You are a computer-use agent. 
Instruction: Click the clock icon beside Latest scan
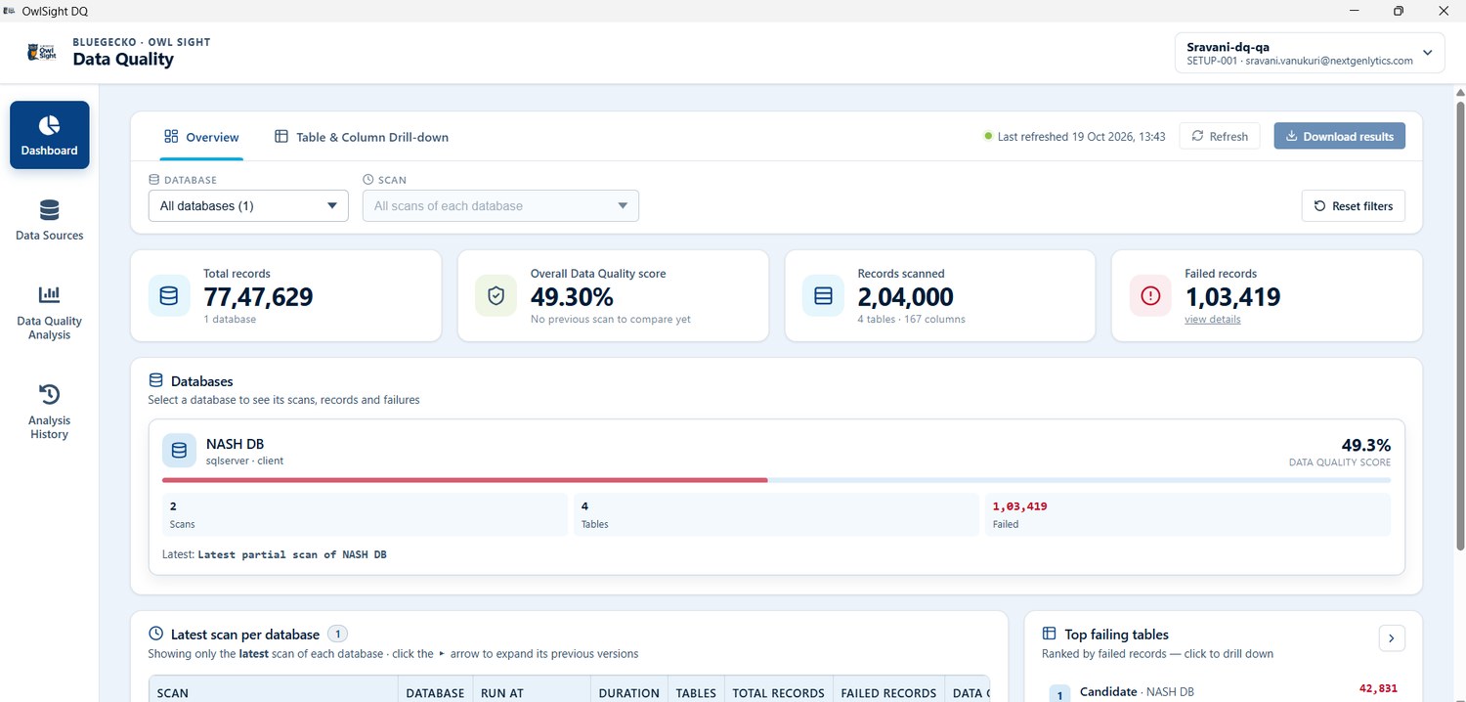coord(155,634)
